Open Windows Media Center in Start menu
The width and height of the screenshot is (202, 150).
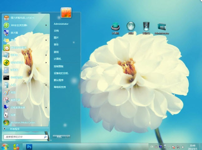click(23, 122)
